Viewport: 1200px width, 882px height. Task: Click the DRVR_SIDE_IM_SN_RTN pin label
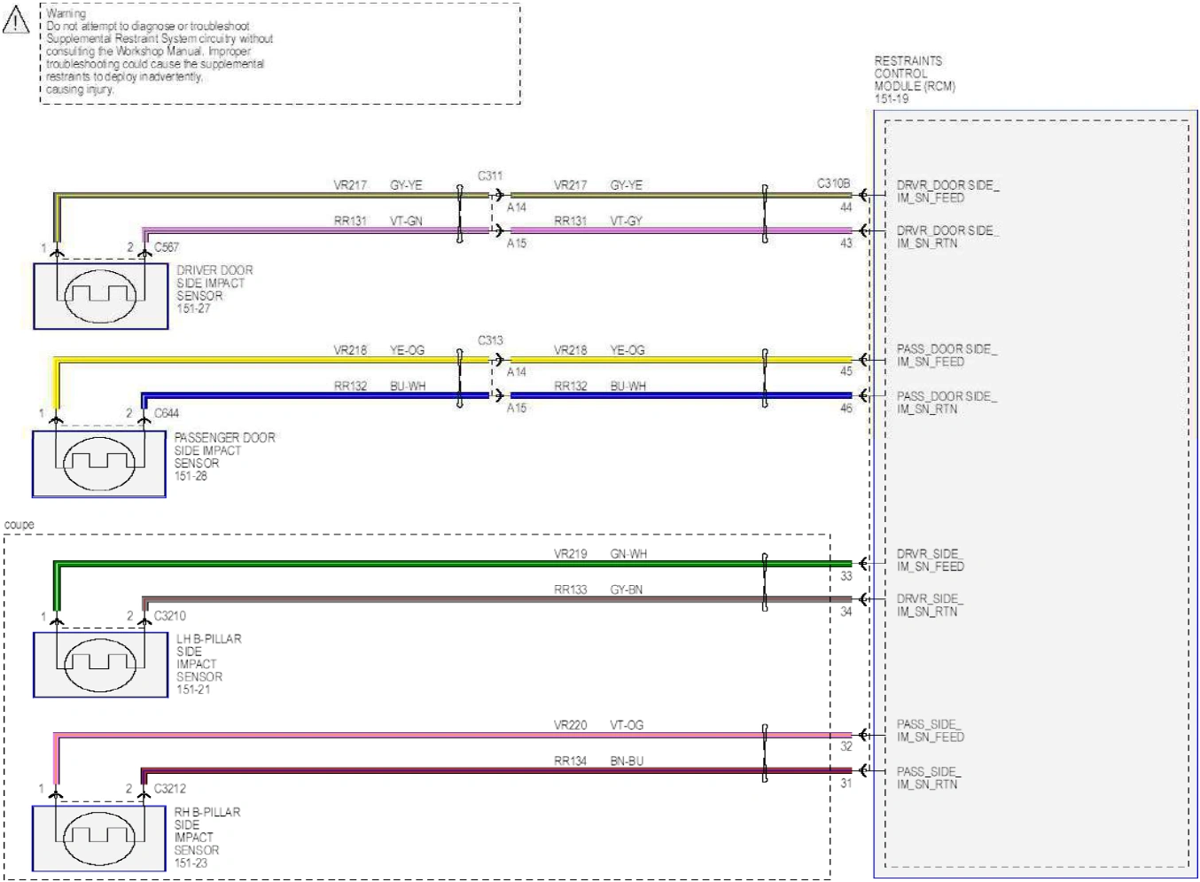[x=930, y=605]
